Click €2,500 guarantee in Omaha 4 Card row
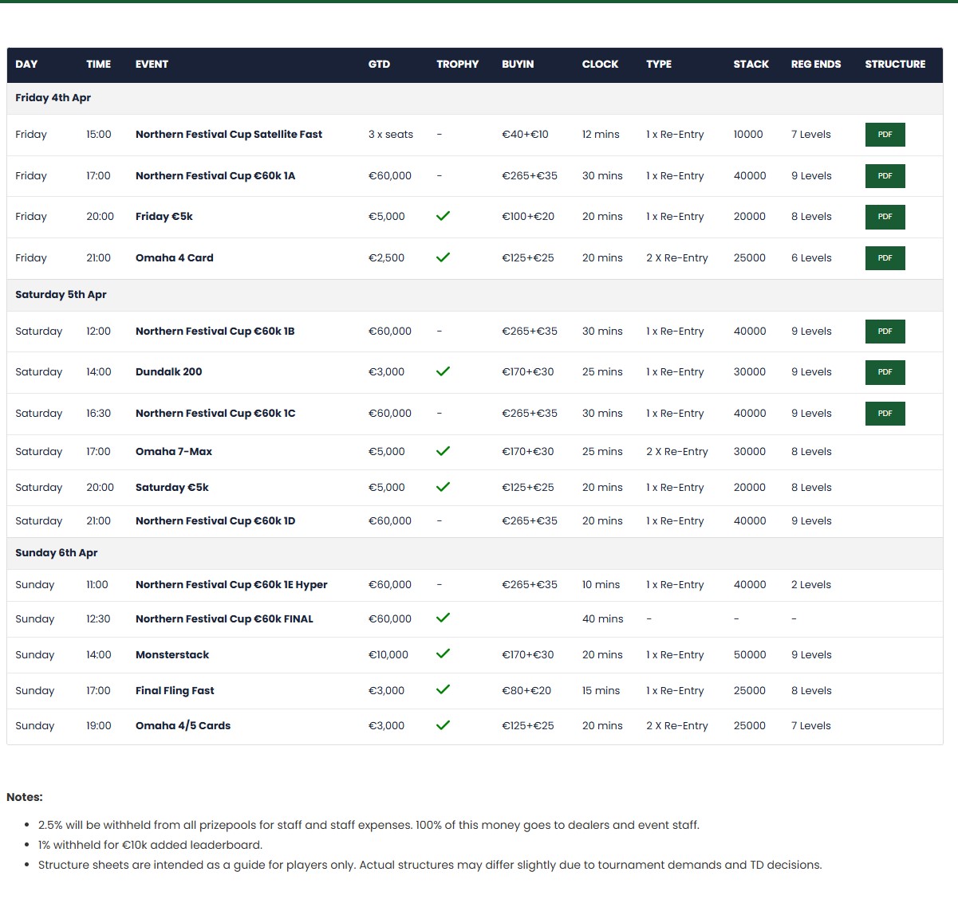The height and width of the screenshot is (903, 958). [x=386, y=258]
